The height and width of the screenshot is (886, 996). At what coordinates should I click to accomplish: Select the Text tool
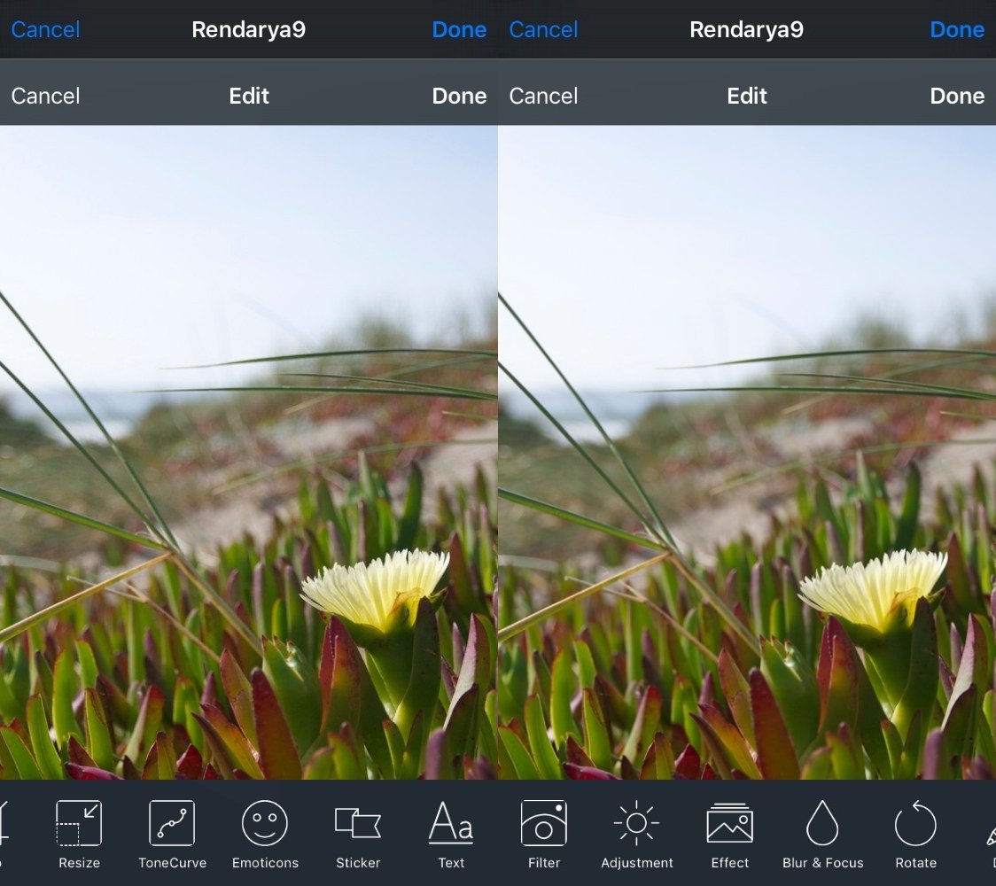click(451, 834)
